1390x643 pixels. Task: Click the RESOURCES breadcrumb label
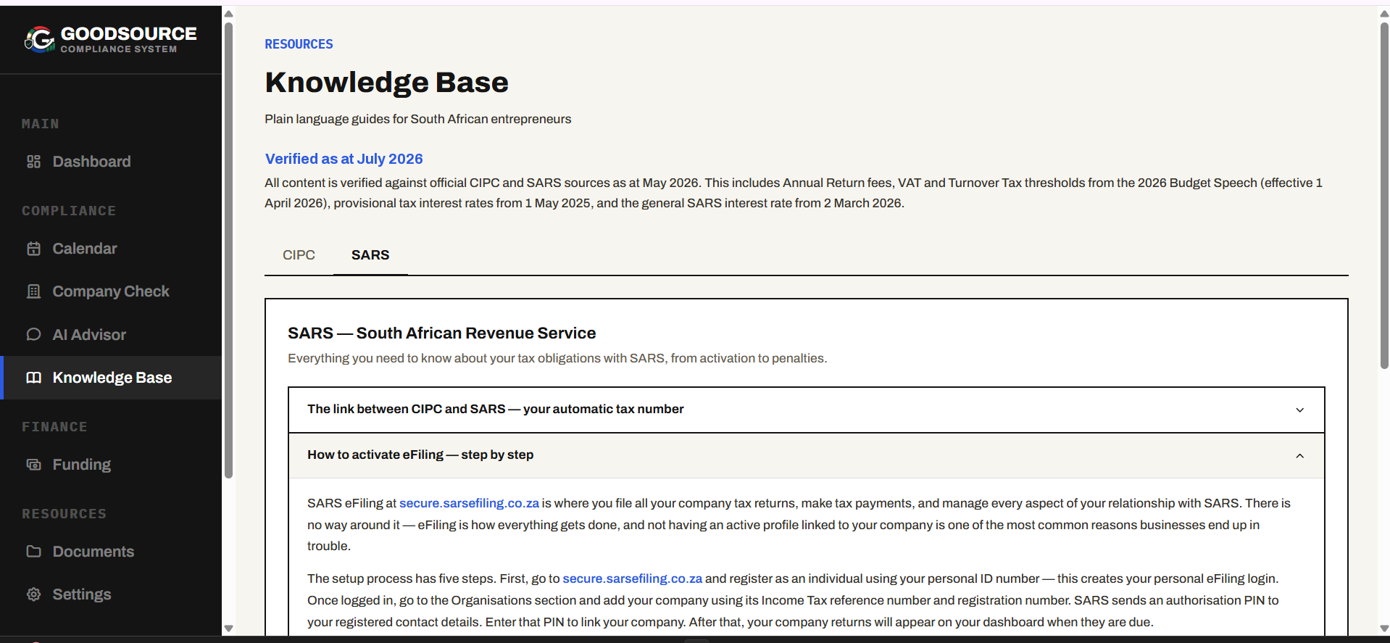point(299,44)
